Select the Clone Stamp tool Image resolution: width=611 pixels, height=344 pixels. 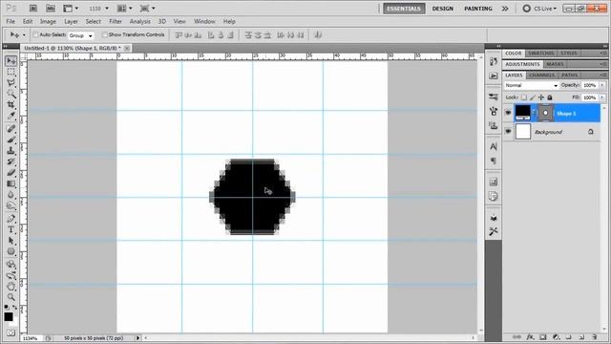point(11,151)
